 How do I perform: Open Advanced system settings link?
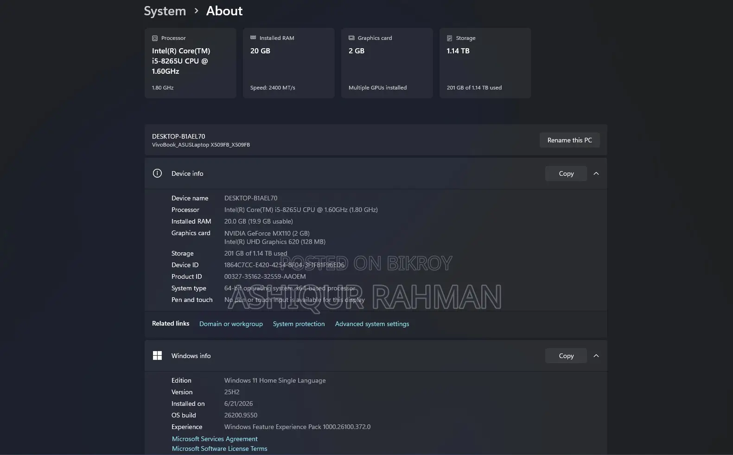(372, 324)
